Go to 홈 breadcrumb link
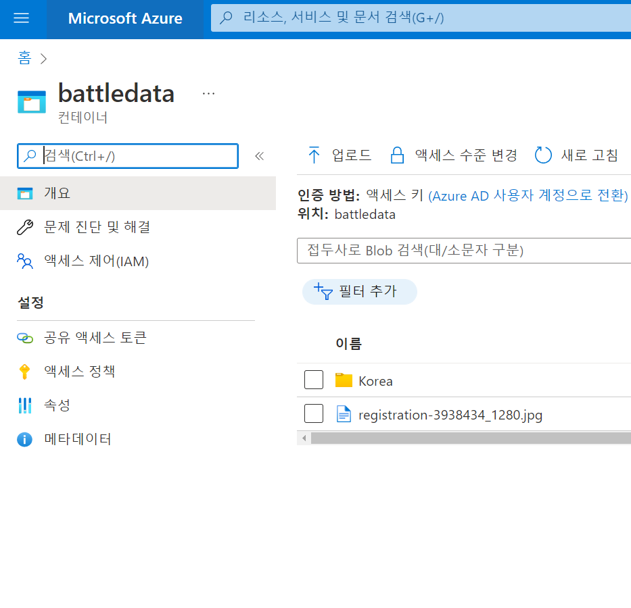Image resolution: width=631 pixels, height=608 pixels. [24, 58]
